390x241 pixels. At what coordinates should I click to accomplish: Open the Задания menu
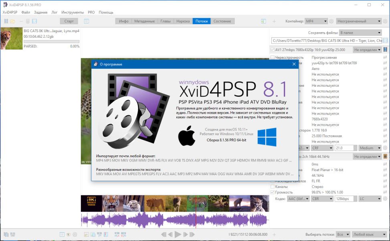pyautogui.click(x=40, y=12)
